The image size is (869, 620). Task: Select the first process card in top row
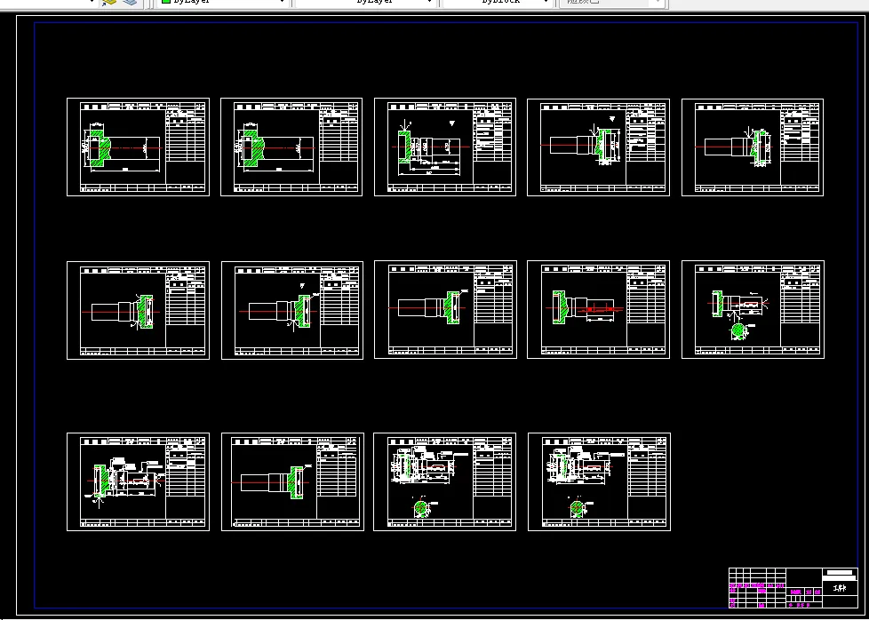tap(138, 147)
